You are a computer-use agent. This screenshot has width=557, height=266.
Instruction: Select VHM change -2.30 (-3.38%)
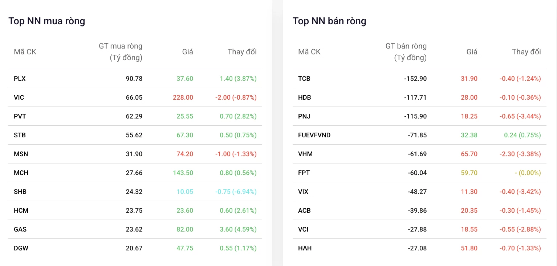pyautogui.click(x=520, y=154)
